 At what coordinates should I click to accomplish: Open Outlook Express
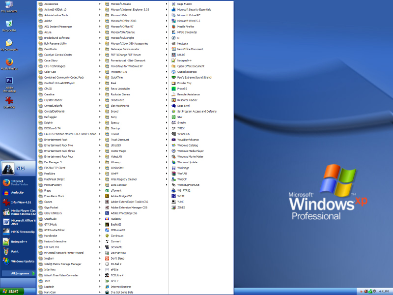(187, 72)
